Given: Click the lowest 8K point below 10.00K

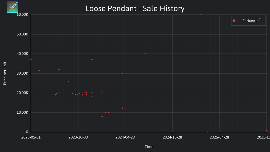Looking at the screenshot, I should pos(102,117).
